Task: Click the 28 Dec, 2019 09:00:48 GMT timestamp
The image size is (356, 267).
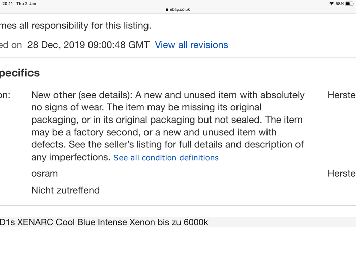Action: coord(88,45)
